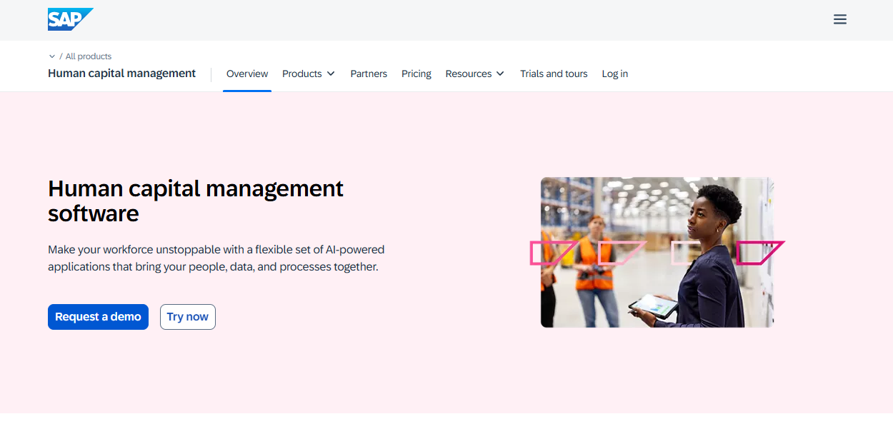The height and width of the screenshot is (434, 893).
Task: Click the All products breadcrumb link
Action: [x=88, y=56]
